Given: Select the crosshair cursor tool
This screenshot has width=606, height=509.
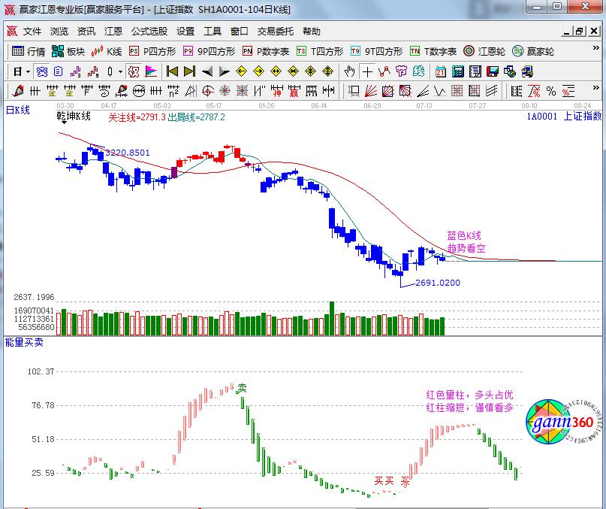Looking at the screenshot, I should [x=367, y=71].
